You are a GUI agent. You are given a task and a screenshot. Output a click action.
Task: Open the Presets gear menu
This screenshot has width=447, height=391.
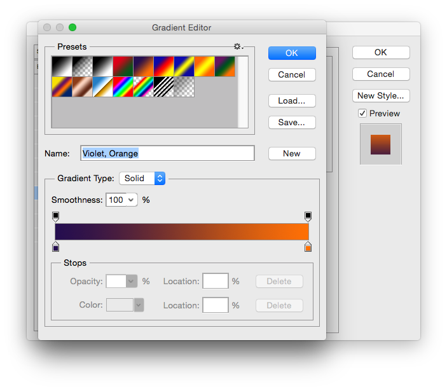coord(238,47)
